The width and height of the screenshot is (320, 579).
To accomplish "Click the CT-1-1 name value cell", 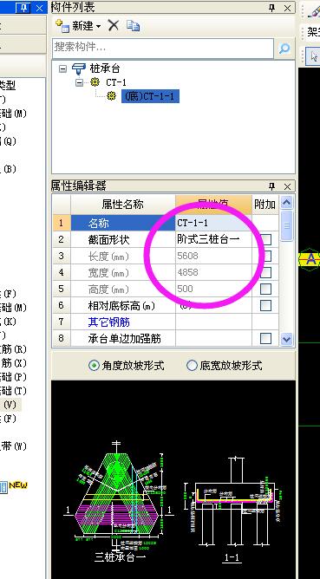I will point(213,223).
